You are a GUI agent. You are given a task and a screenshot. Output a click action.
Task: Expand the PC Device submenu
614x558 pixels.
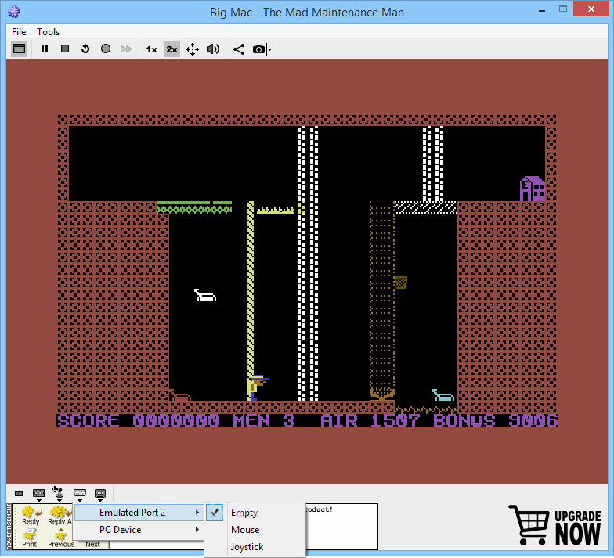(139, 530)
